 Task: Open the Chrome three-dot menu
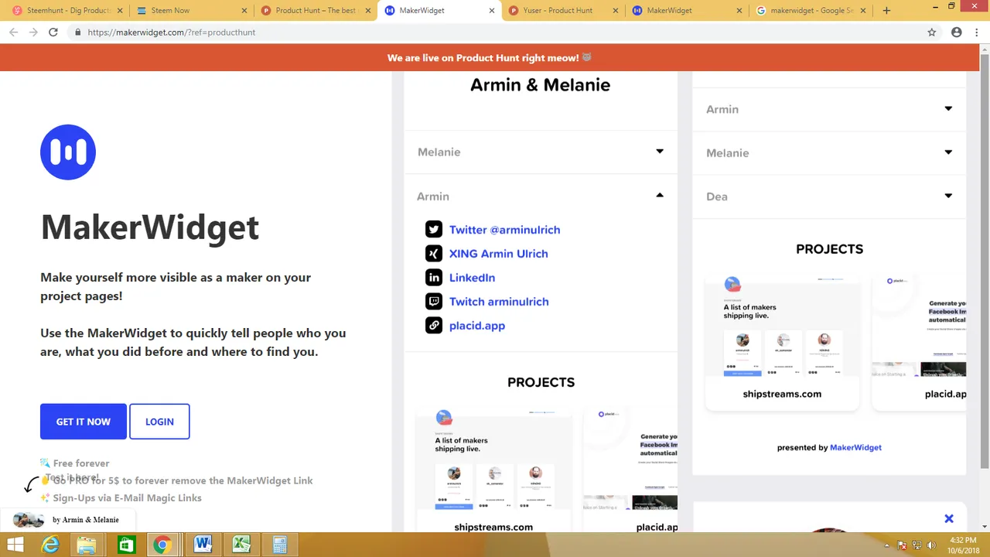[x=977, y=32]
